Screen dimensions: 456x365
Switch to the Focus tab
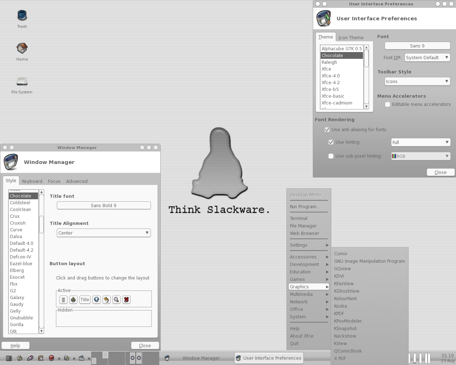54,181
